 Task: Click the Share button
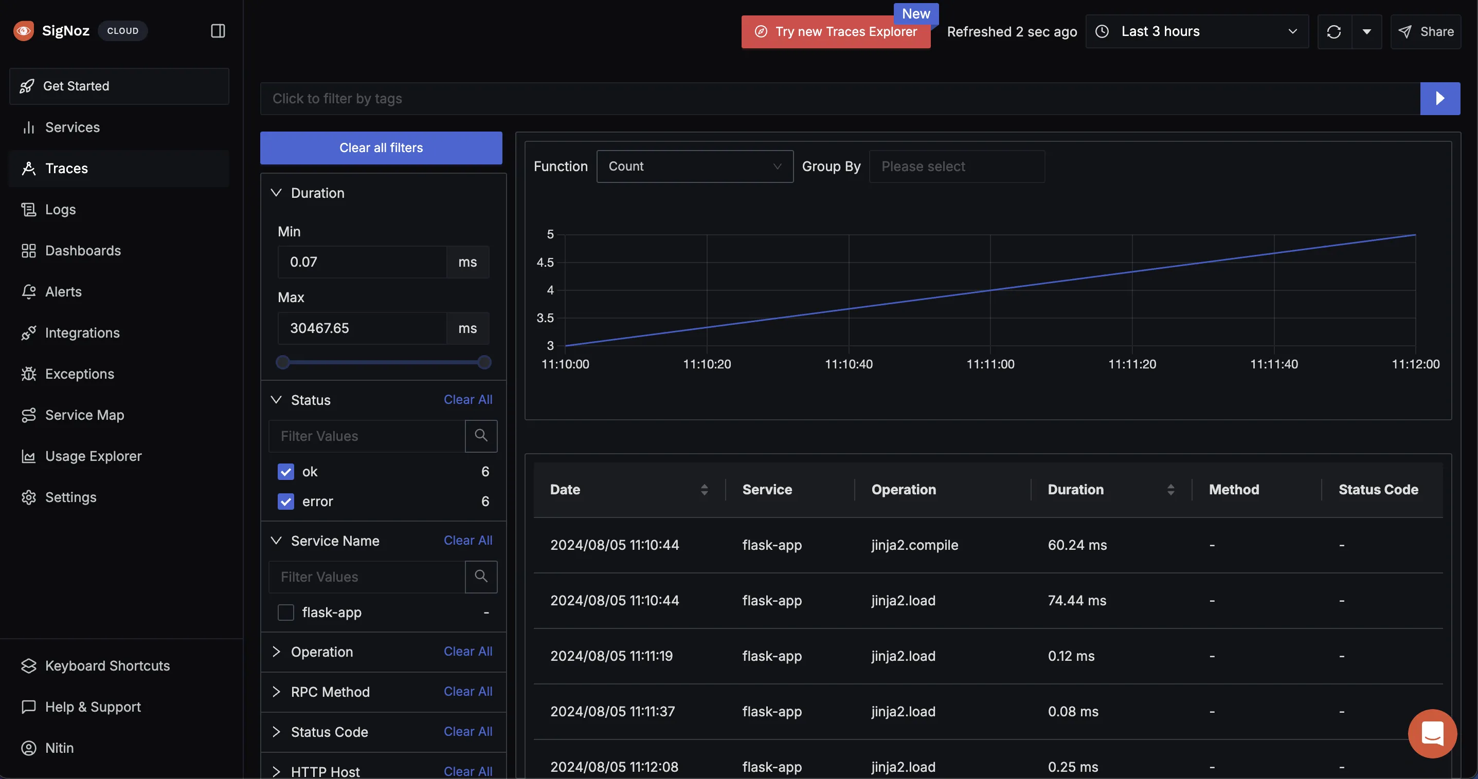(x=1426, y=31)
